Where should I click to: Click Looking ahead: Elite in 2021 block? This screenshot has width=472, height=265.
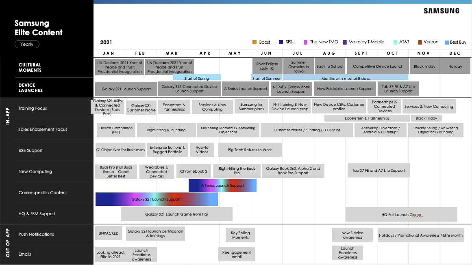[110, 254]
